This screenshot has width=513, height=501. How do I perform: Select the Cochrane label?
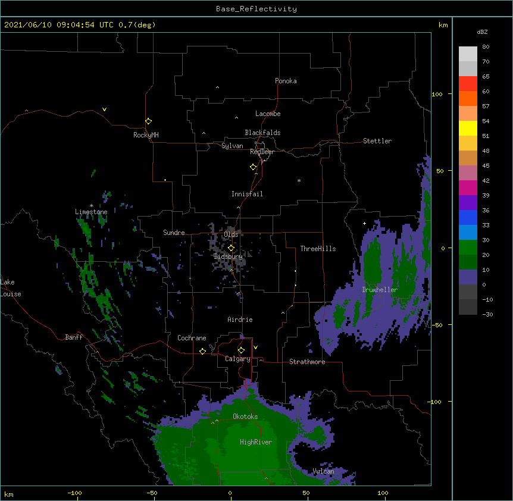tap(192, 338)
